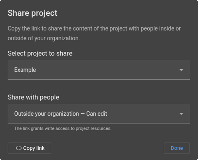This screenshot has height=160, width=198.
Task: Click the write access helper text
Action: tap(63, 129)
